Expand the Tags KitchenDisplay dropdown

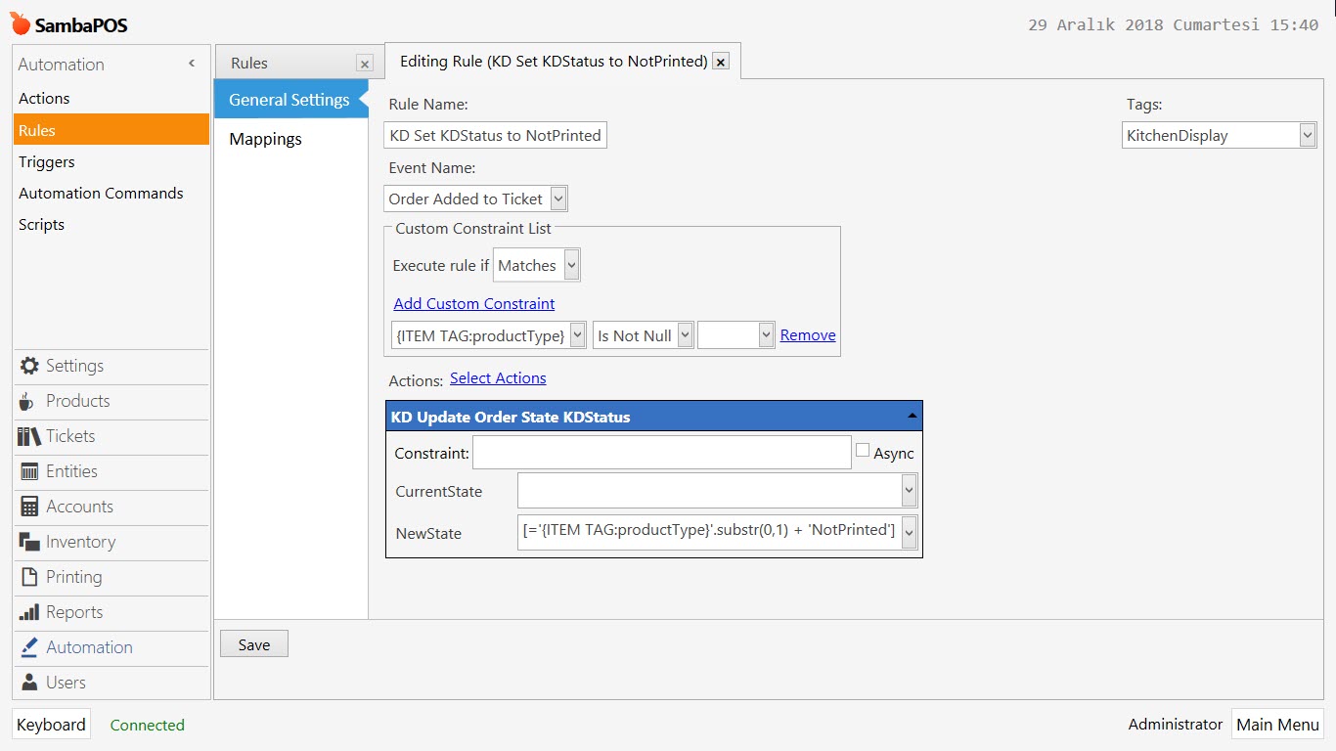click(1308, 136)
